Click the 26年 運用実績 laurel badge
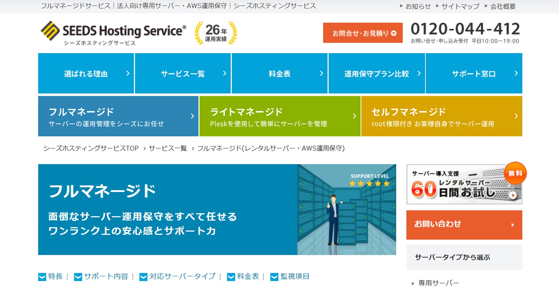This screenshot has height=288, width=559. pyautogui.click(x=216, y=33)
